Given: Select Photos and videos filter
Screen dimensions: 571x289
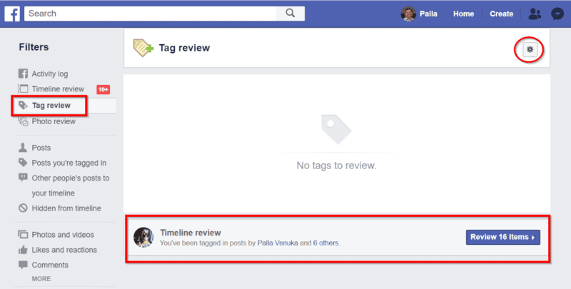Looking at the screenshot, I should click(63, 235).
